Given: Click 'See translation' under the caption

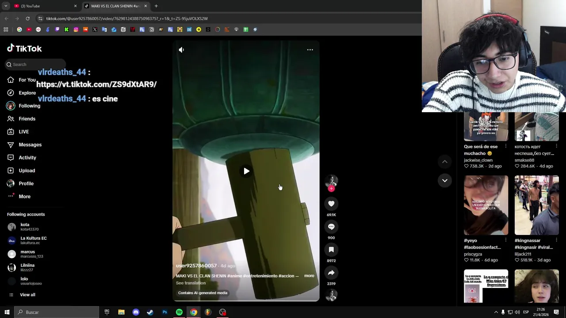Looking at the screenshot, I should (191, 283).
